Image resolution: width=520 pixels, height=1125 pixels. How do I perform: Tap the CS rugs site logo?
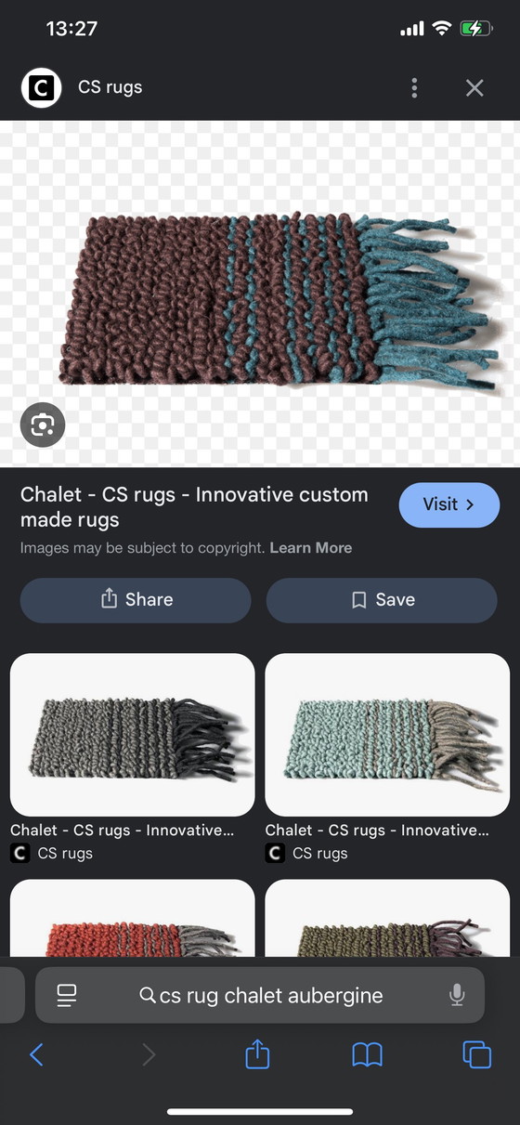pyautogui.click(x=41, y=87)
